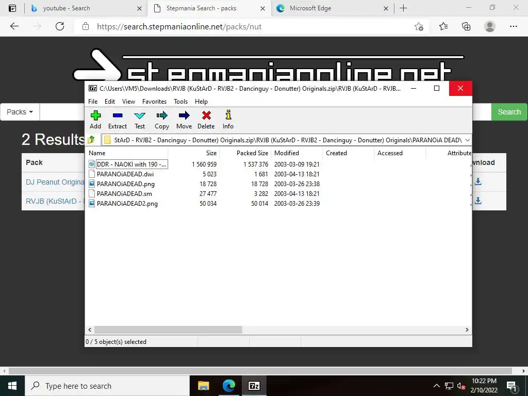528x396 pixels.
Task: Select the DDR - NAOKI with 190 audio file
Action: [128, 164]
